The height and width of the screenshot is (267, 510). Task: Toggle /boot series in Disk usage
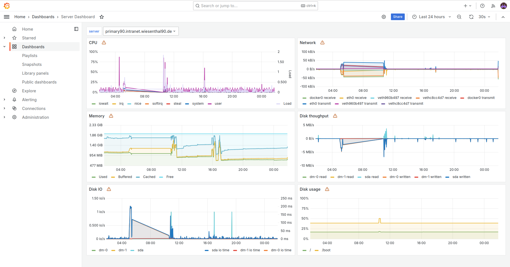326,250
